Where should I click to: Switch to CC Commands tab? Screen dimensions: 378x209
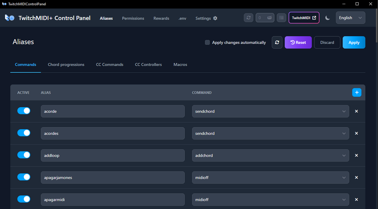(110, 64)
